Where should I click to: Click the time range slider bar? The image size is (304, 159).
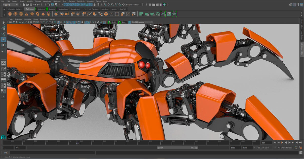tap(177, 148)
